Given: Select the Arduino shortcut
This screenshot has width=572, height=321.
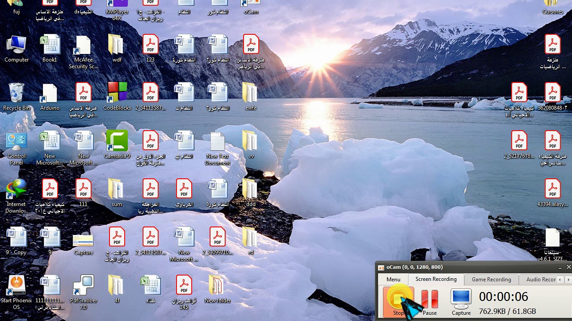Looking at the screenshot, I should [x=50, y=97].
